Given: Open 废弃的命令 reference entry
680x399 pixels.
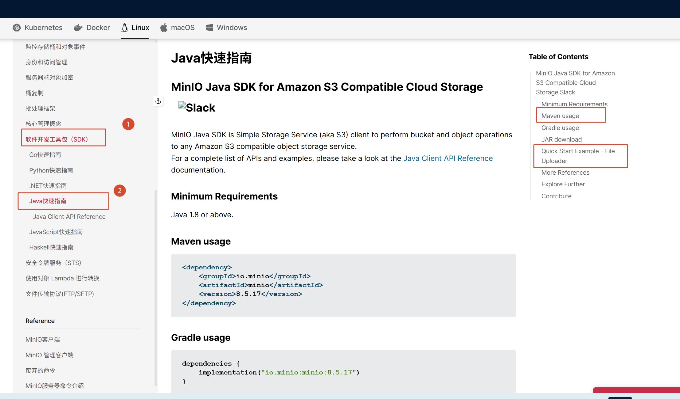Looking at the screenshot, I should [41, 370].
